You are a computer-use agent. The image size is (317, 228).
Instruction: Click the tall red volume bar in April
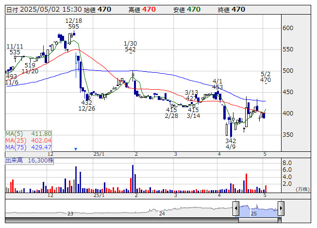coord(246,183)
